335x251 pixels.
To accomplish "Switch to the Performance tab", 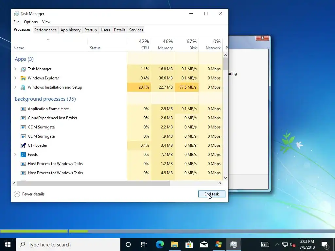I will click(45, 30).
